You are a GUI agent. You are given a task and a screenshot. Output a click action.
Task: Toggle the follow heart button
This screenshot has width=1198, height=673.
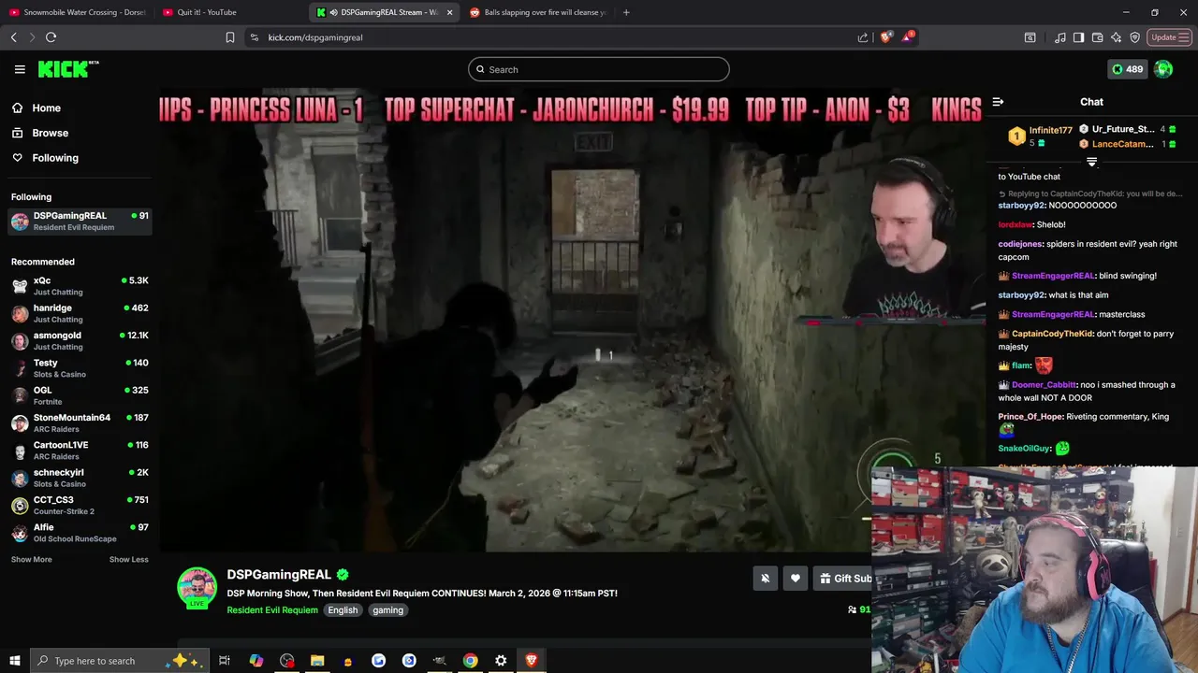tap(795, 579)
